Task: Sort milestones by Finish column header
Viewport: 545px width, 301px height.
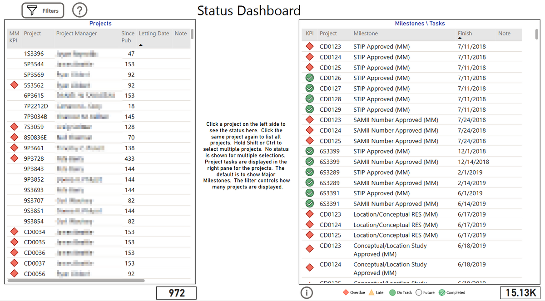Action: click(465, 34)
